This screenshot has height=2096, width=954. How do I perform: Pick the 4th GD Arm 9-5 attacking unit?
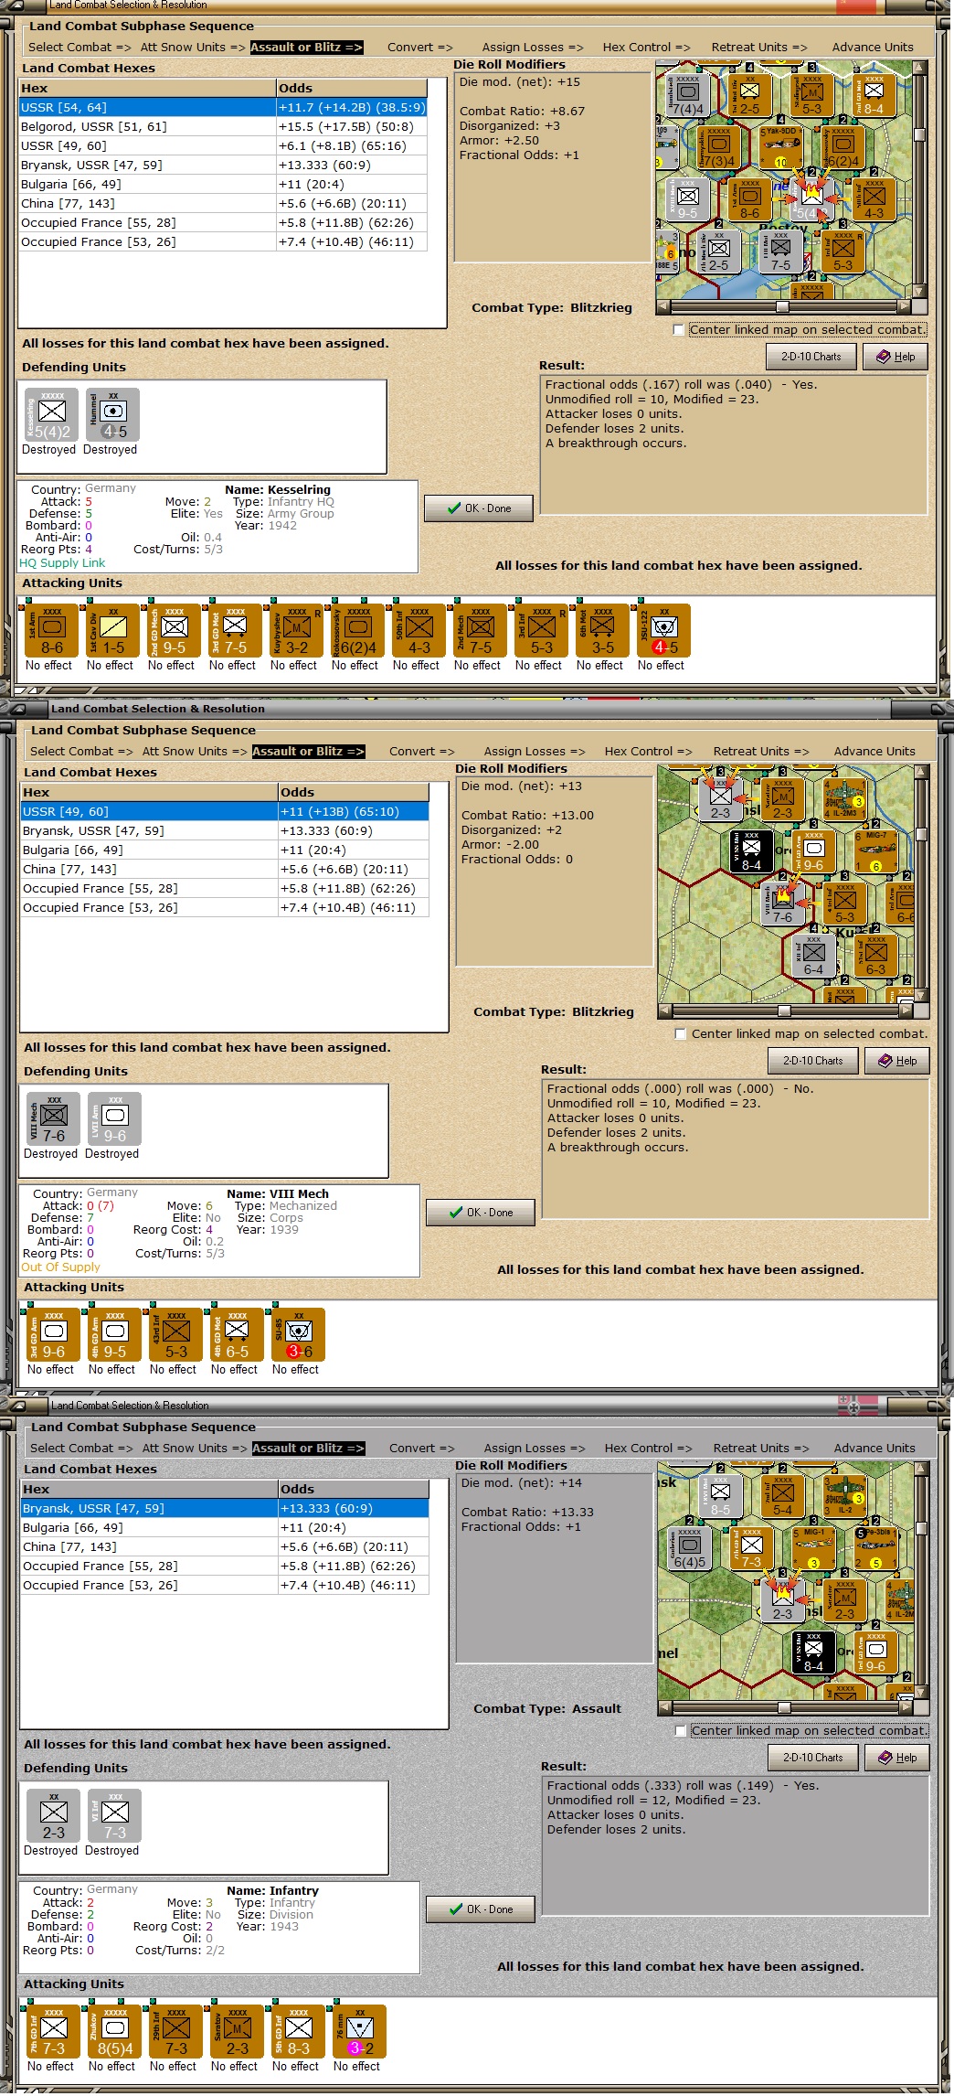tap(115, 1334)
